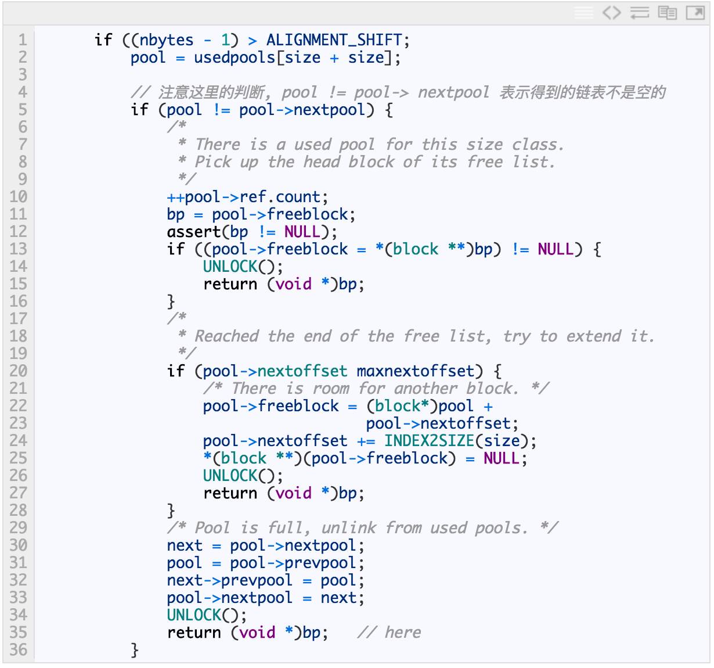
Task: Select line number 36 in gutter
Action: 18,650
